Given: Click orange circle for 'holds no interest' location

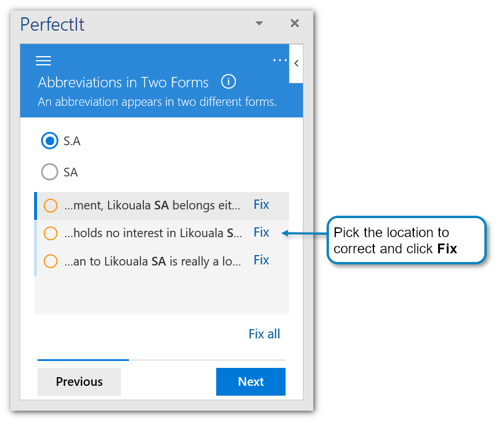Looking at the screenshot, I should (50, 233).
